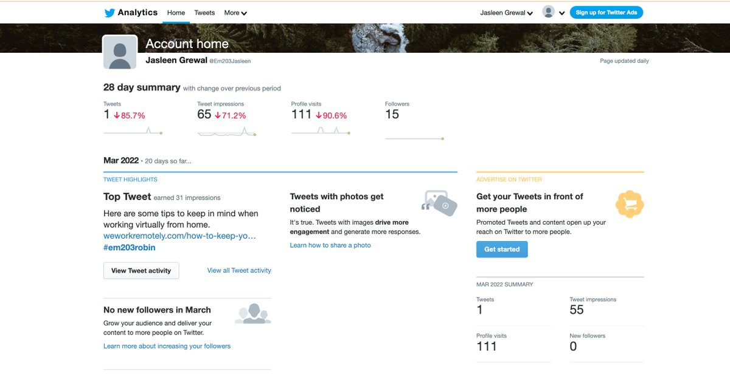Image resolution: width=730 pixels, height=377 pixels.
Task: Click the Mar 2022 heading
Action: click(x=121, y=160)
